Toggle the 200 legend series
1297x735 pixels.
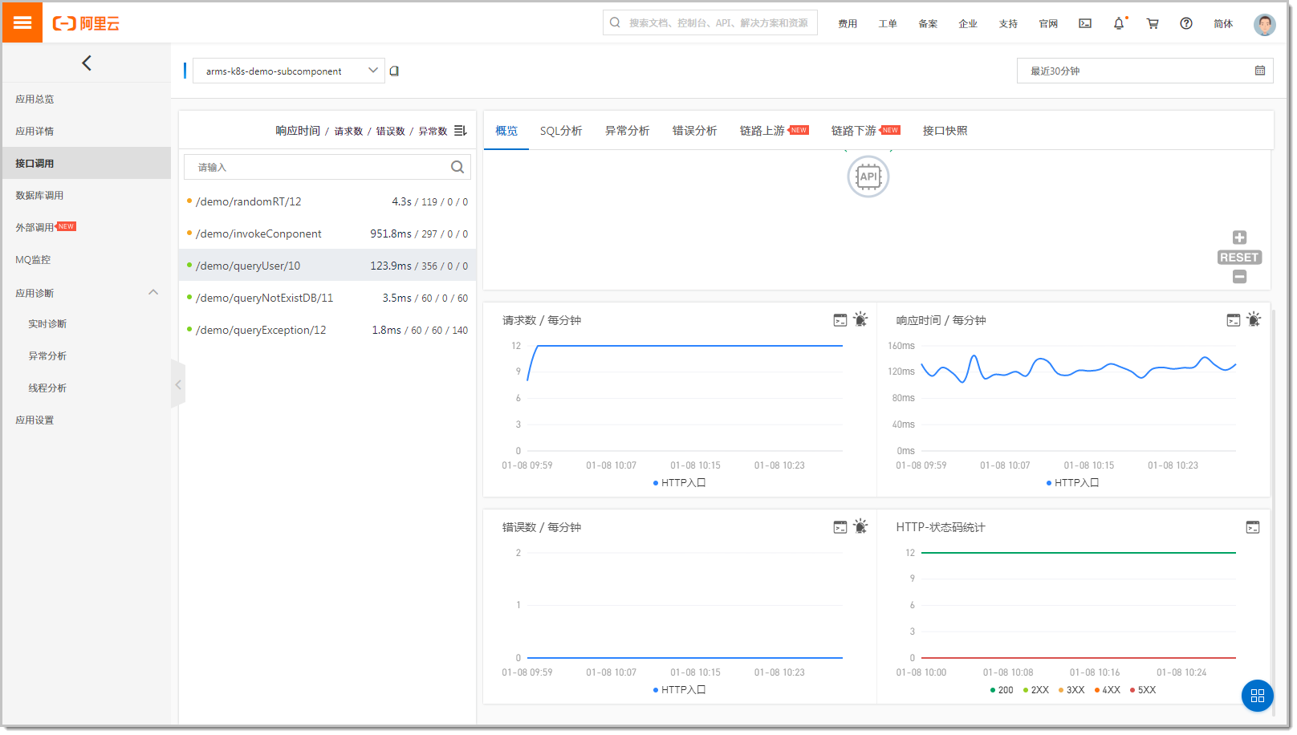(1002, 690)
